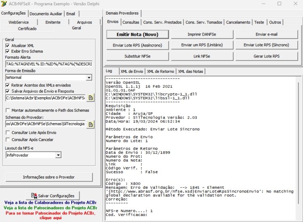
Task: Enable Consultar Após Cancelar checkbox
Action: point(8,140)
